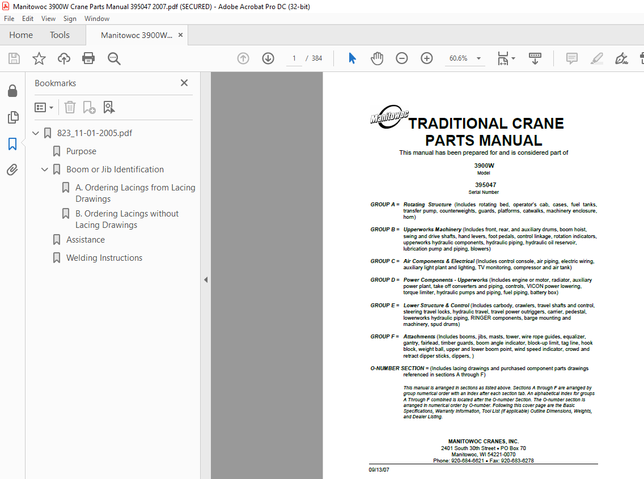Click the GROUP A = label
The image size is (644, 479).
(x=385, y=205)
